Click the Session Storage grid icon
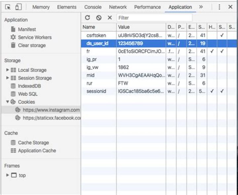Viewport: 238px width, 195px height. pyautogui.click(x=13, y=78)
